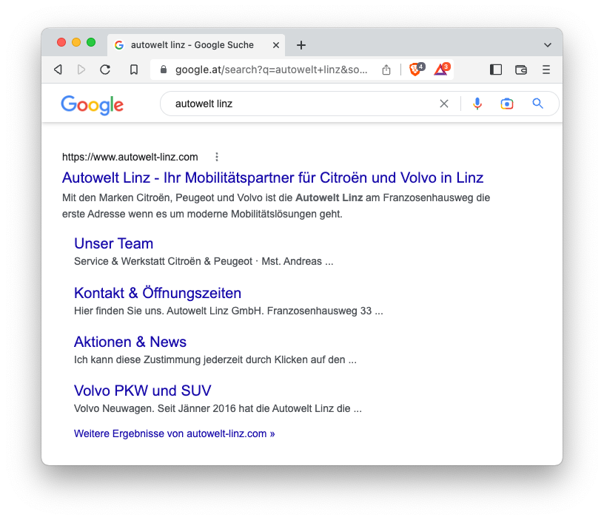This screenshot has width=604, height=520.
Task: Toggle the sidebar panel icon
Action: pos(496,70)
